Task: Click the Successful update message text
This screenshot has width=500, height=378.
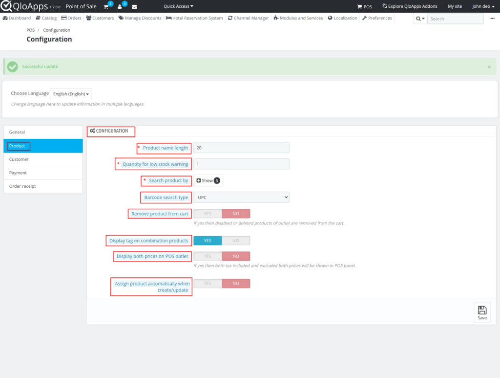Action: pos(40,67)
